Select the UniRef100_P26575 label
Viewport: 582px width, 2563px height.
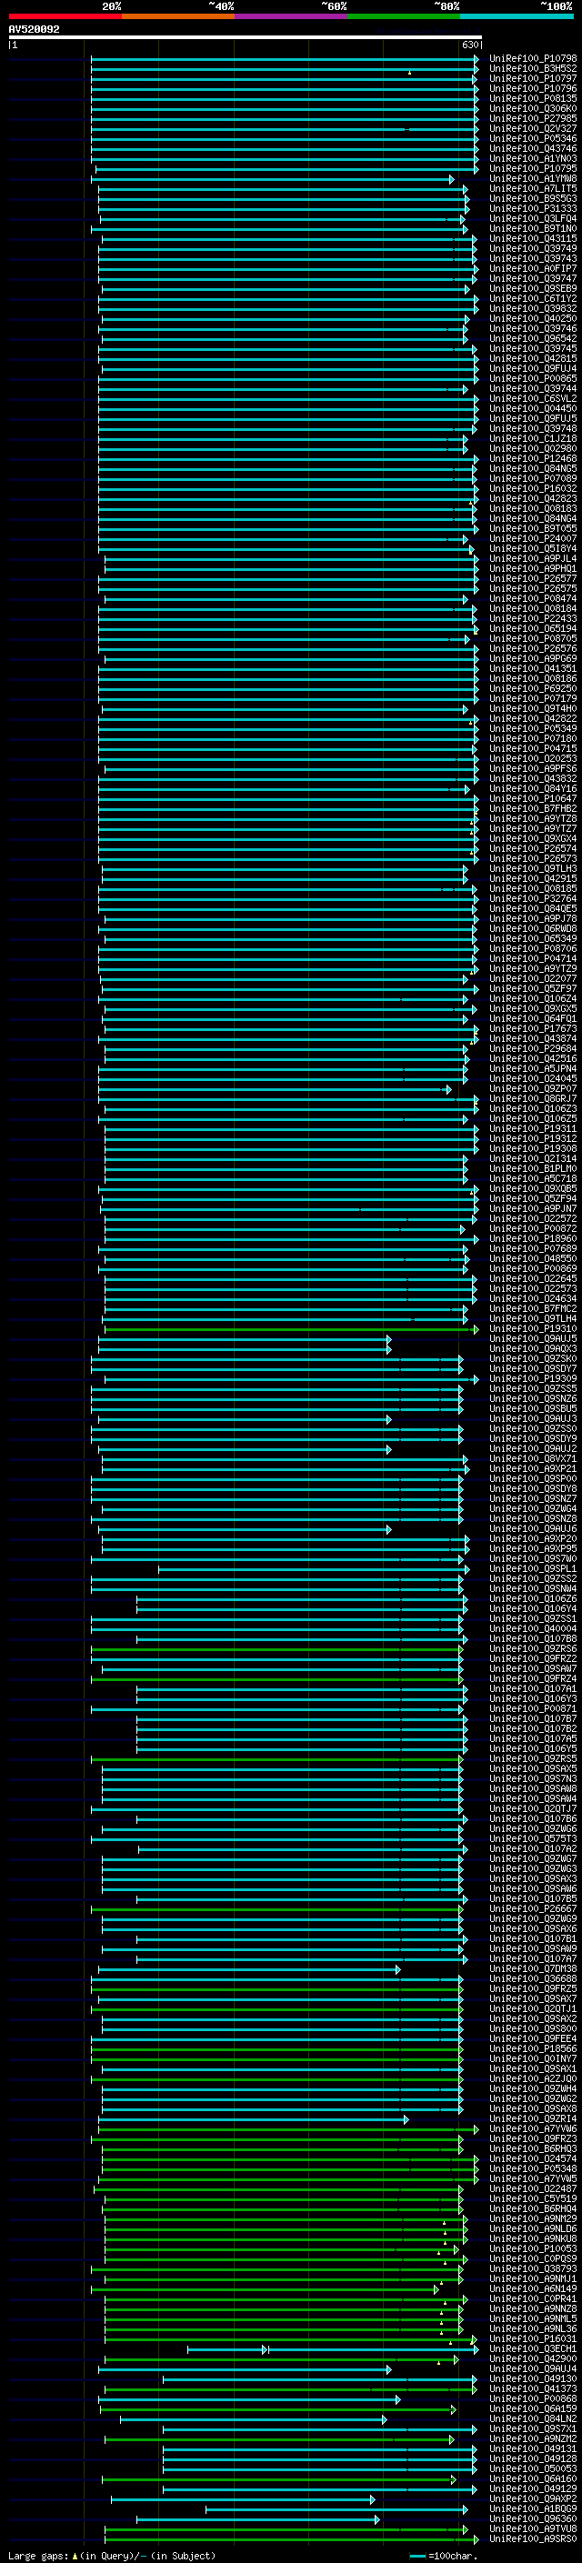click(x=533, y=588)
